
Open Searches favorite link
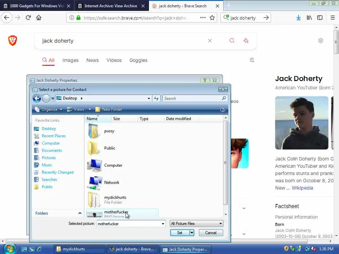click(45, 180)
